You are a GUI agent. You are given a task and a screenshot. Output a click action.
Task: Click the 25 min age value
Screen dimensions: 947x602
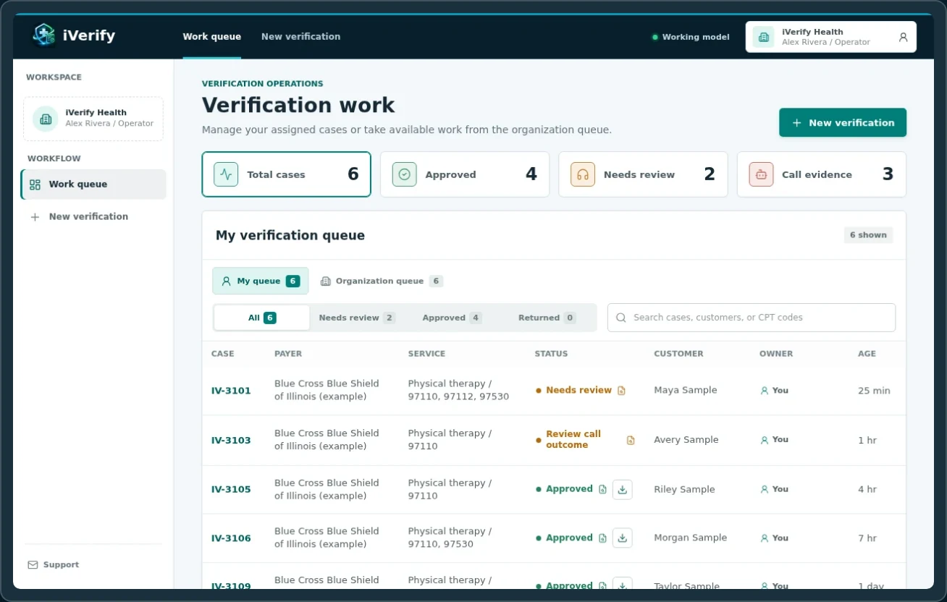(x=874, y=391)
